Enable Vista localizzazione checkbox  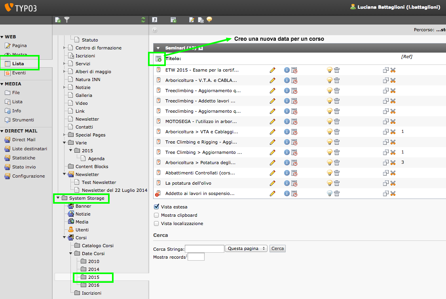click(x=156, y=223)
